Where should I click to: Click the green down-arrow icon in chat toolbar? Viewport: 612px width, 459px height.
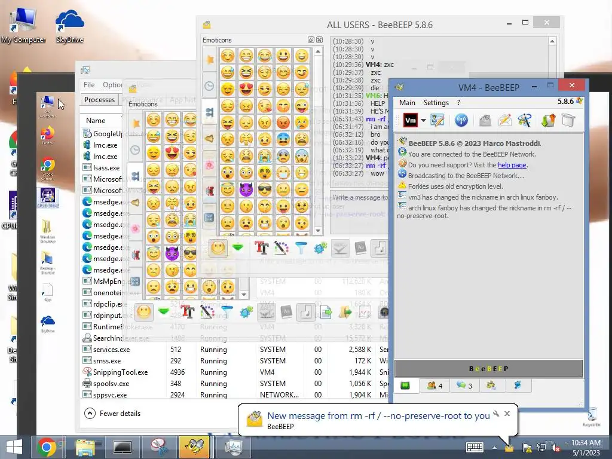click(238, 248)
